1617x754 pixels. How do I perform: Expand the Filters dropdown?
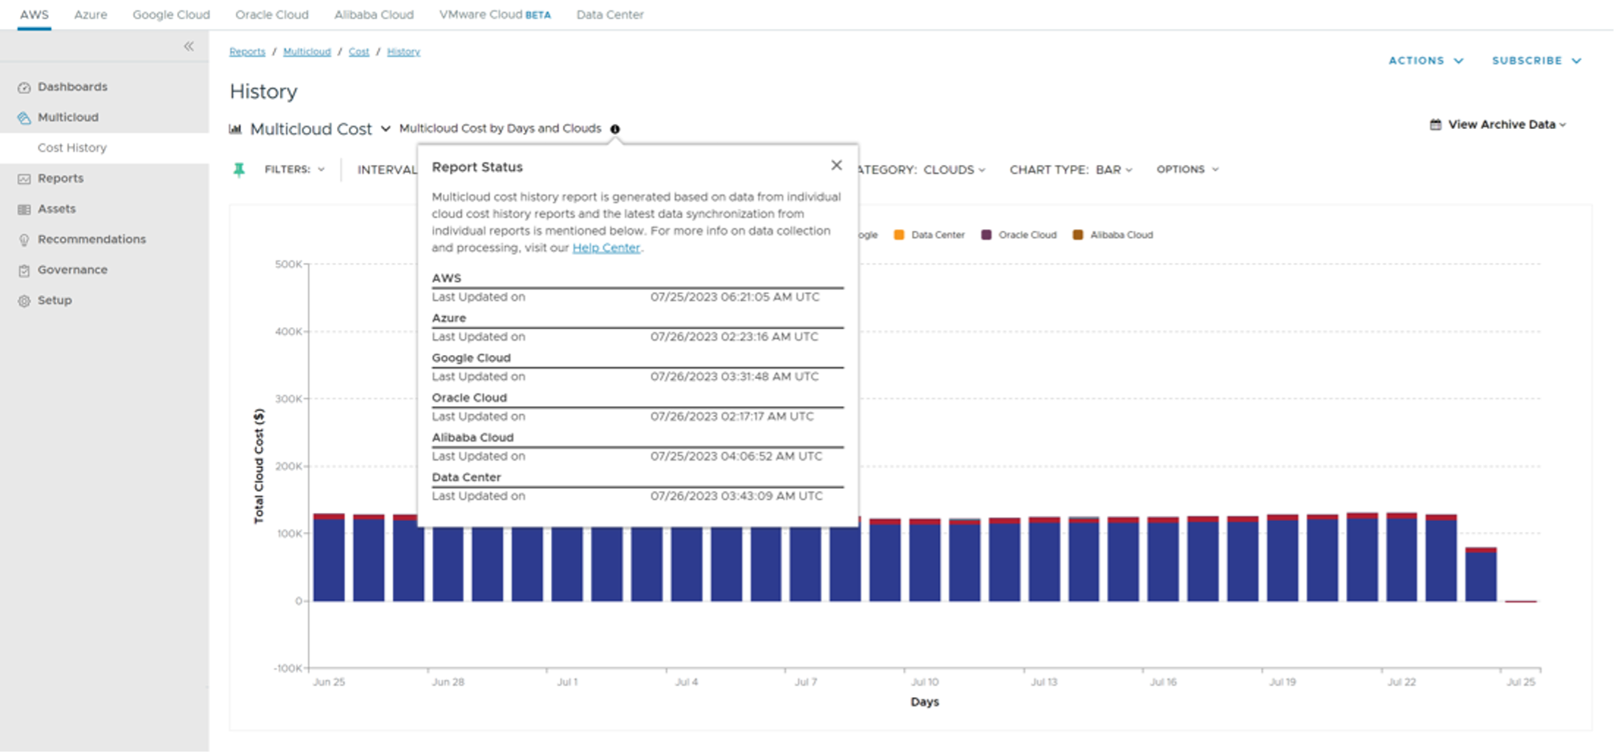point(294,170)
